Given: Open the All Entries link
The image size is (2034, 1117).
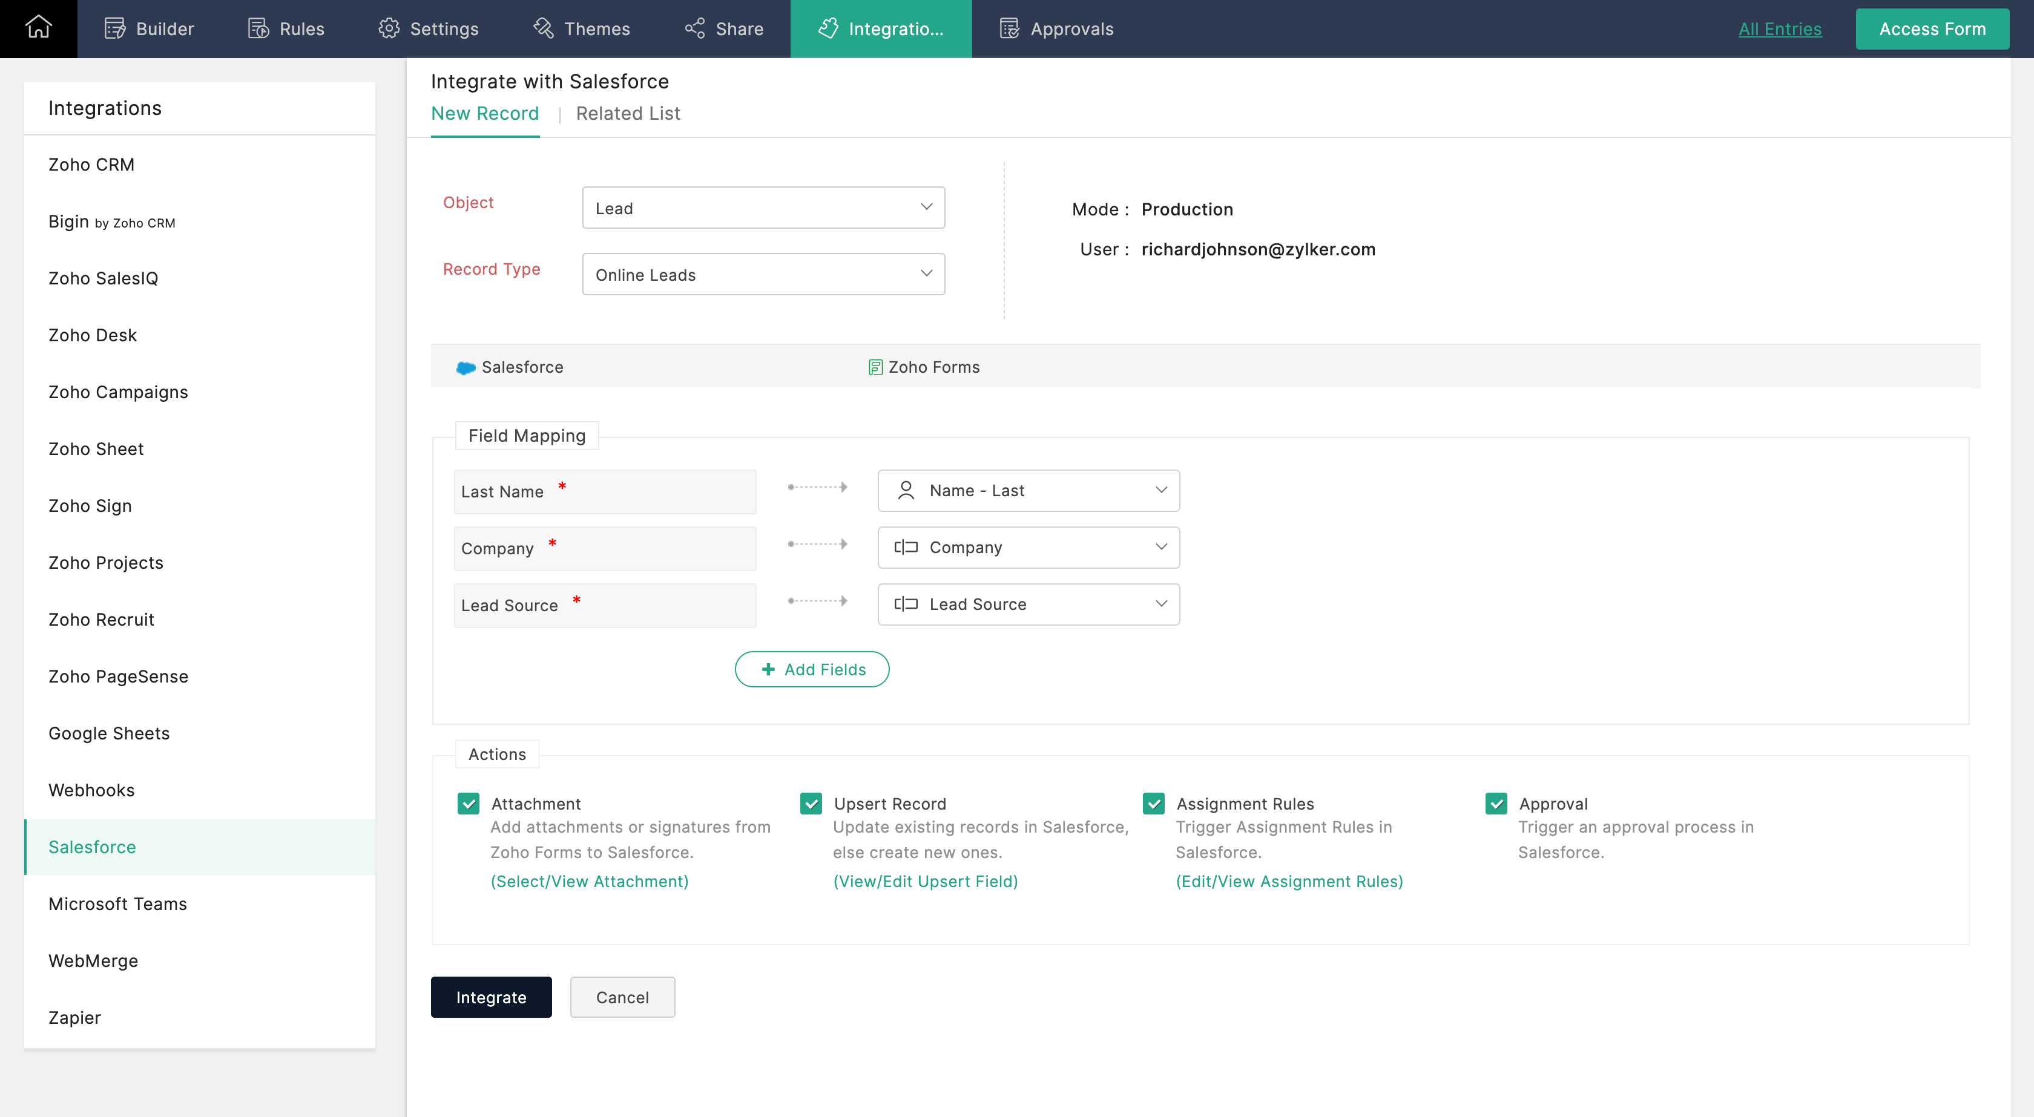Looking at the screenshot, I should [x=1780, y=28].
